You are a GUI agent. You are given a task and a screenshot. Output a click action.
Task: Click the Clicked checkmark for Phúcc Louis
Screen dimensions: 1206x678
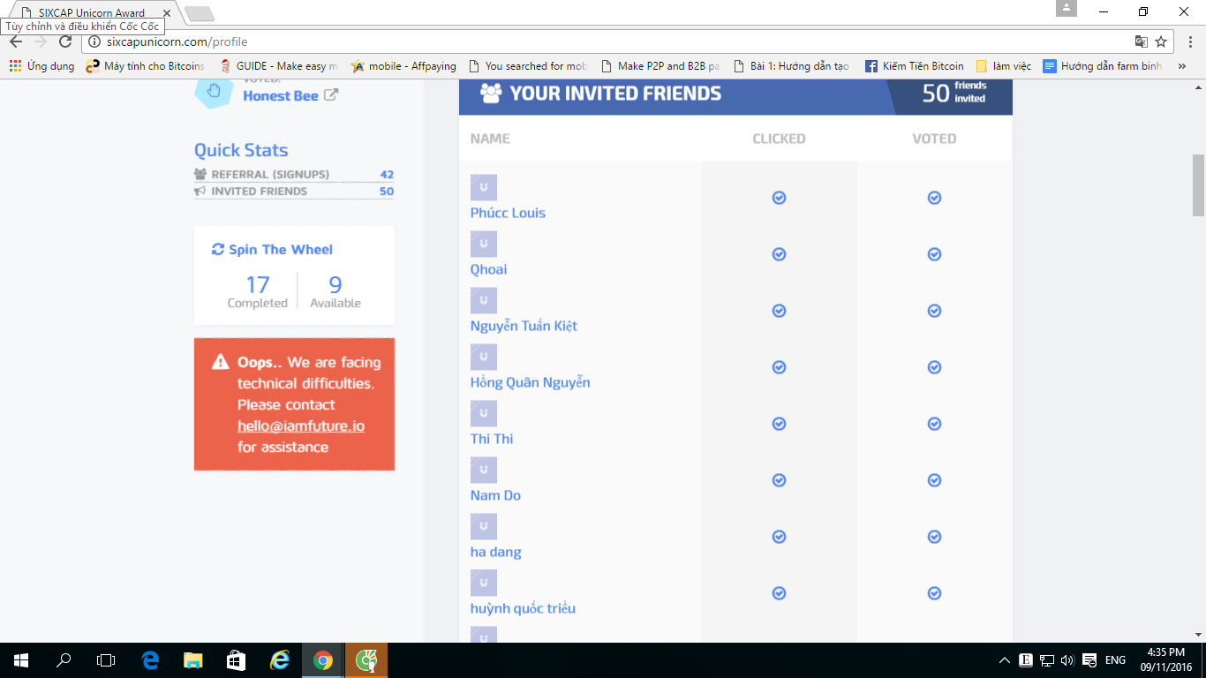click(x=779, y=198)
